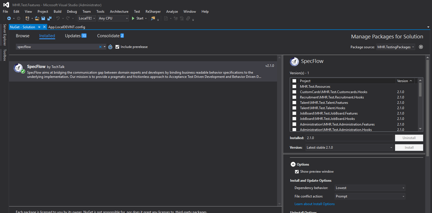Open the File conflict action Prompt dropdown
432x213 pixels.
tap(370, 196)
